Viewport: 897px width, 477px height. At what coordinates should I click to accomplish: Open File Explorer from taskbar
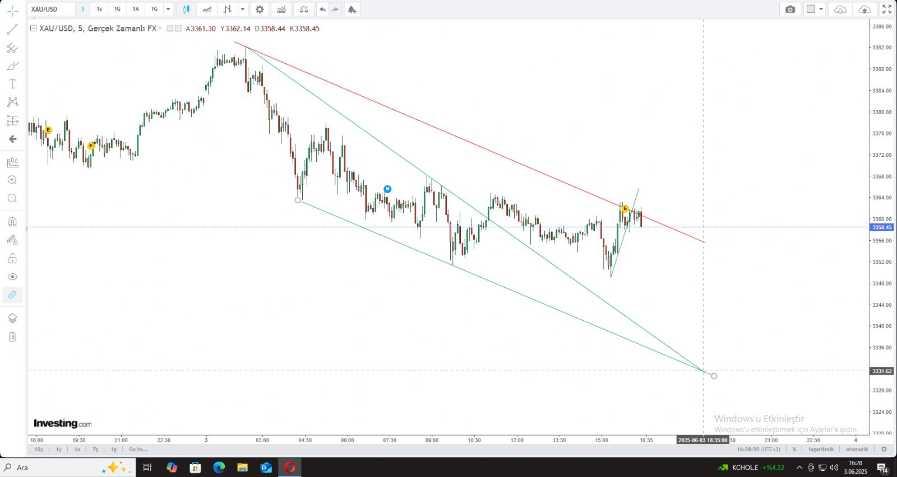pyautogui.click(x=242, y=467)
